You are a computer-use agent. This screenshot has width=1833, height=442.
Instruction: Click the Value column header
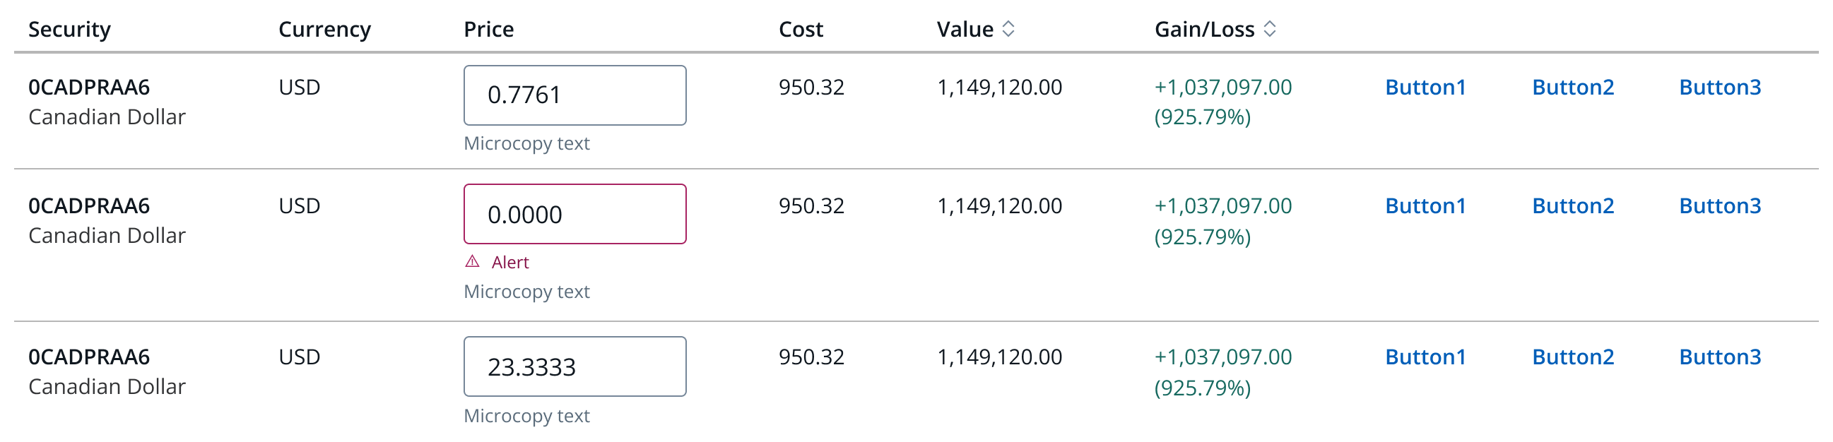click(964, 29)
